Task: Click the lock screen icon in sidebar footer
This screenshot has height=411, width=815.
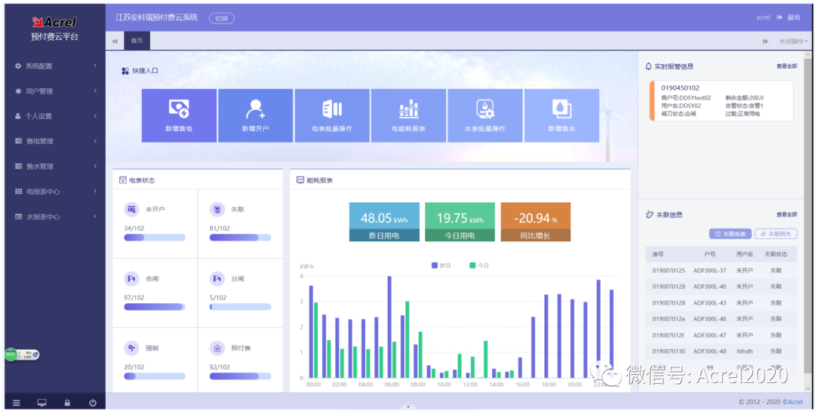Action: (x=67, y=403)
